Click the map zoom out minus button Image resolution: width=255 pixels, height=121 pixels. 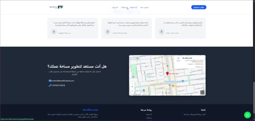pyautogui.click(x=132, y=91)
